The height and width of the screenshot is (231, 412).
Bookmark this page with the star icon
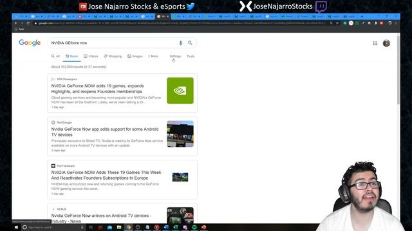click(337, 23)
